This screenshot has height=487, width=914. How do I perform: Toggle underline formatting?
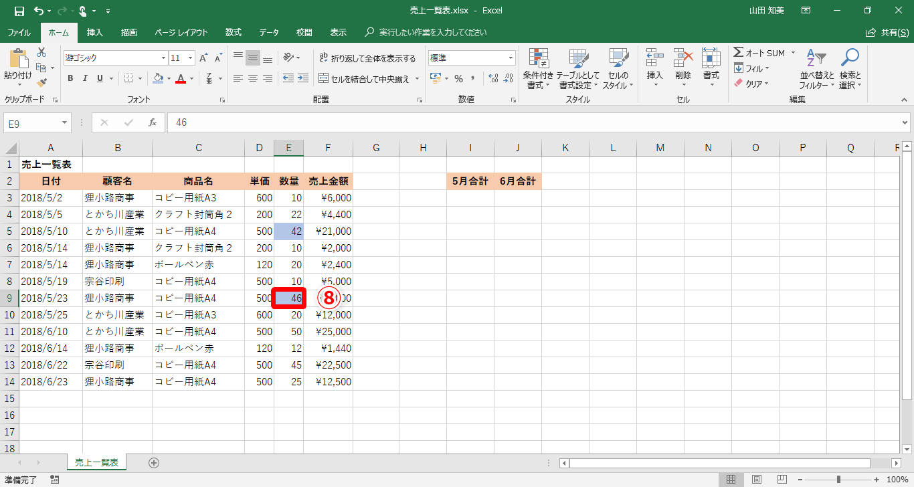pos(100,78)
